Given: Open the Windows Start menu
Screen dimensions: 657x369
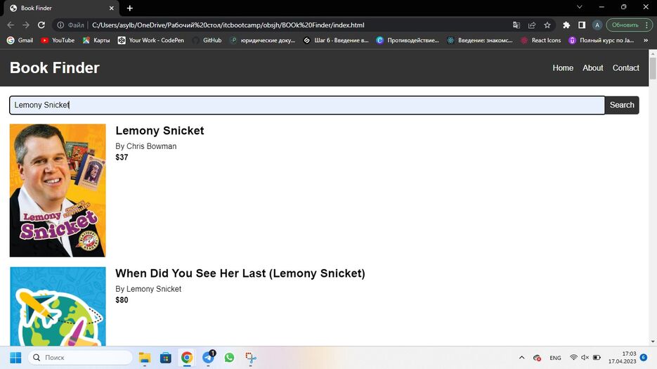Looking at the screenshot, I should [x=15, y=358].
